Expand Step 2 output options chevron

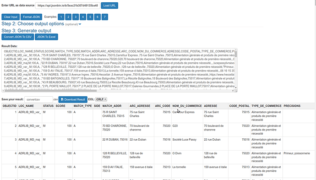click(x=80, y=24)
